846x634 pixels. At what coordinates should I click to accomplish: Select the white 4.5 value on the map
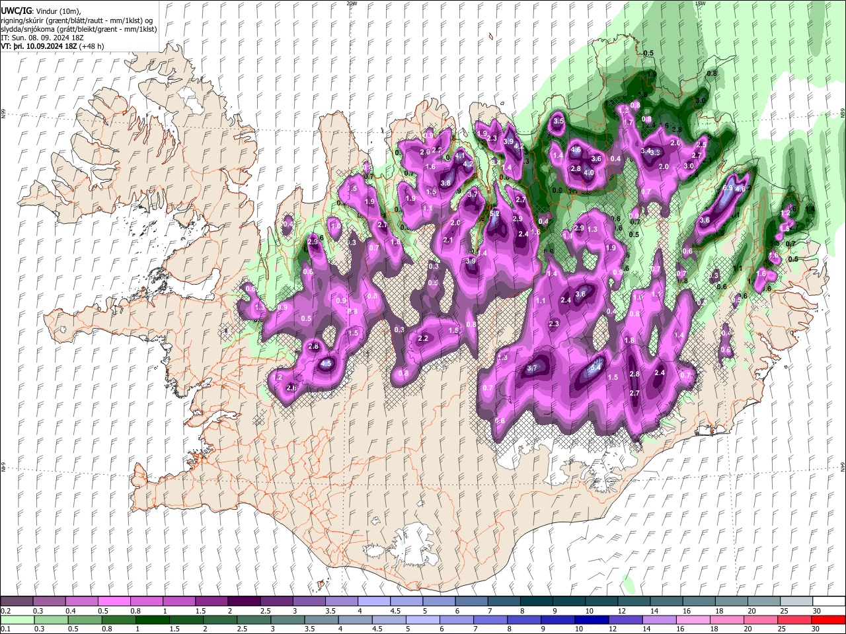(x=326, y=363)
